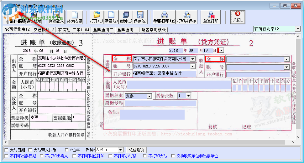This screenshot has height=163, width=304.
Task: Click the 记住选项 button
Action: [x=137, y=150]
